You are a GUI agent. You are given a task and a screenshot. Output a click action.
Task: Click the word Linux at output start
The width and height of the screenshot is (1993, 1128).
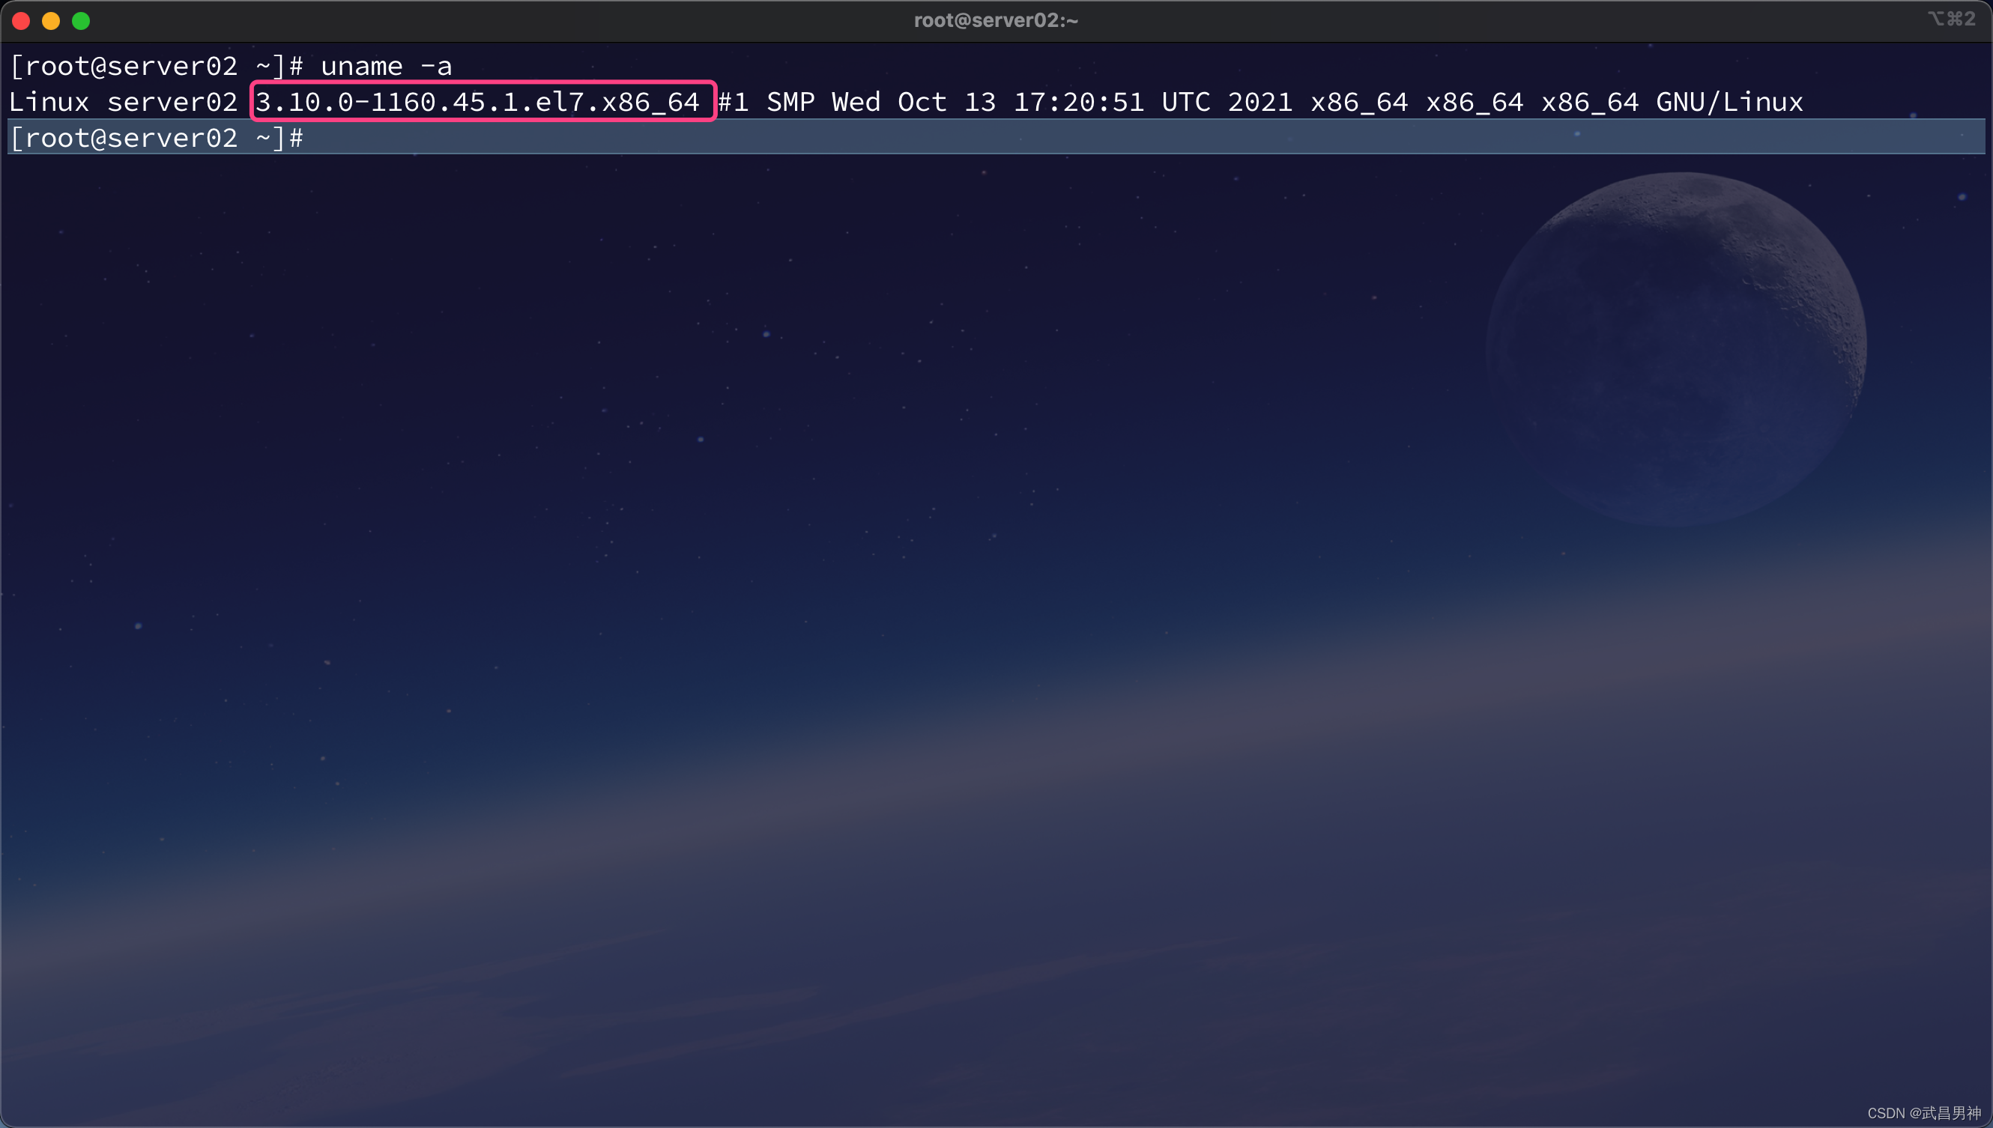[49, 103]
